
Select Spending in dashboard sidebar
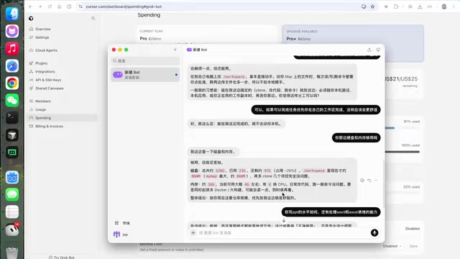pyautogui.click(x=63, y=118)
